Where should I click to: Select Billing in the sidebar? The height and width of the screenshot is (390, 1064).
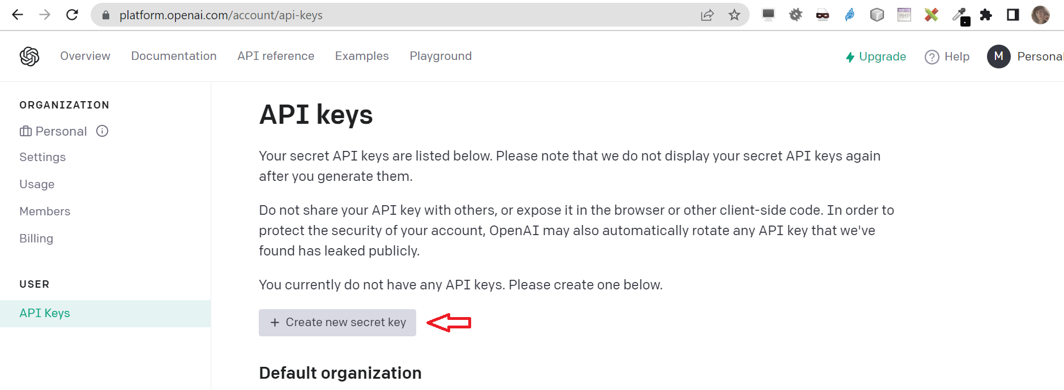(x=36, y=239)
